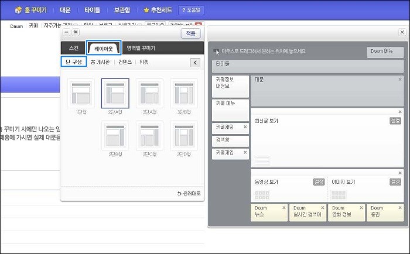Select the 위젯 sub-tab
Screen dimensions: 410x254
(144, 62)
